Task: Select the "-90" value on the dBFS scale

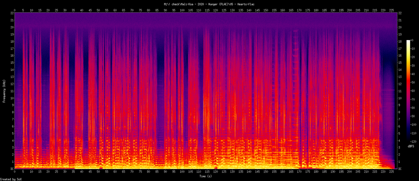Action: tap(413, 116)
